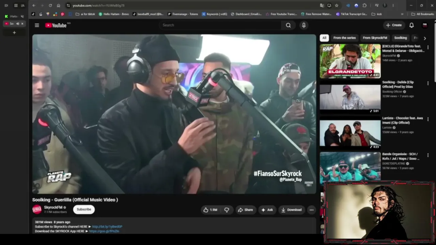Open the SkyrockFM channel name
The height and width of the screenshot is (245, 436).
(x=53, y=208)
